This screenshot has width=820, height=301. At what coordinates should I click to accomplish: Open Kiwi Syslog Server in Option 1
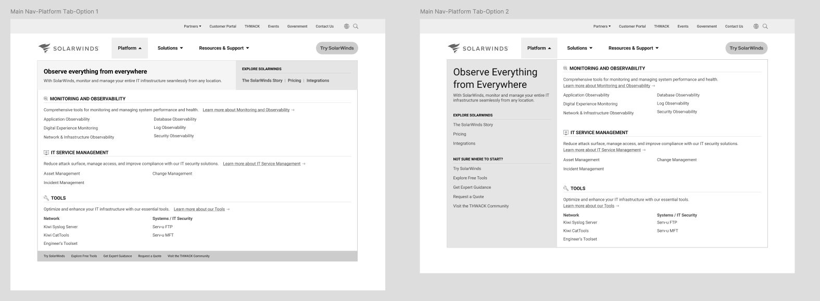click(60, 227)
